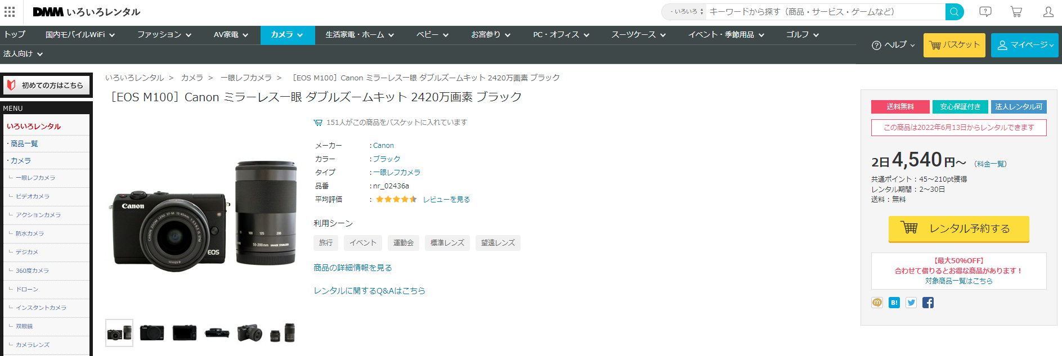Click the ブラック color link
Viewport: 1062px width, 356px height.
click(x=387, y=159)
